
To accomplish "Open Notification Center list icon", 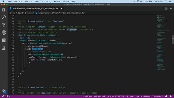I will click(170, 1).
